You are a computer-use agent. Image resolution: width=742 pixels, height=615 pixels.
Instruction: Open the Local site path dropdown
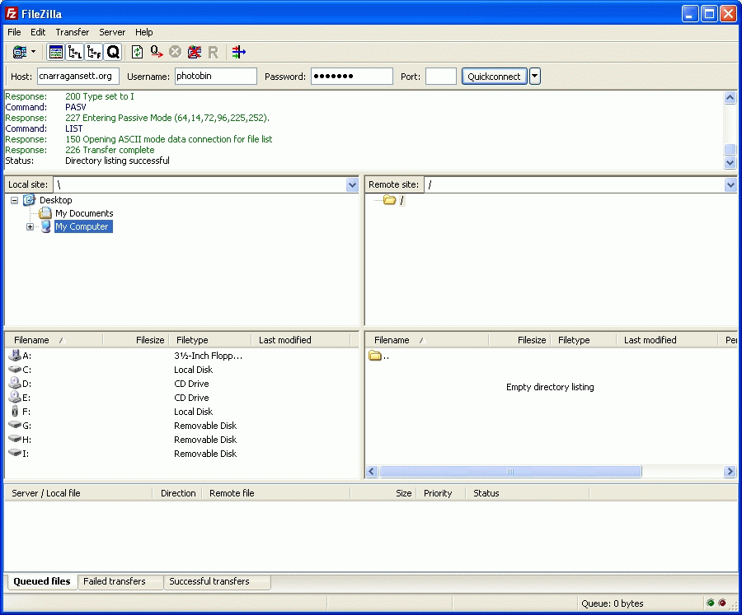[x=353, y=185]
